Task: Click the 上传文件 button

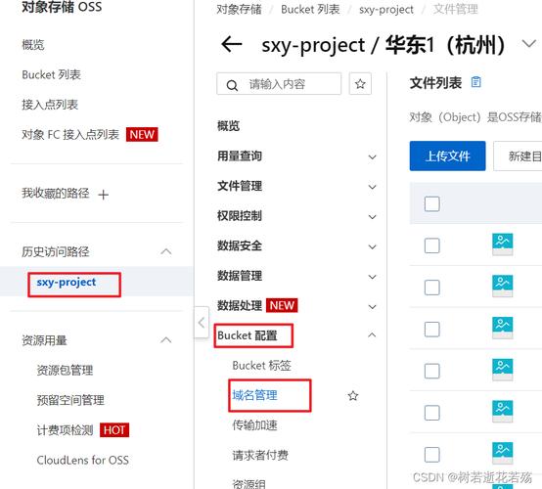Action: tap(447, 156)
